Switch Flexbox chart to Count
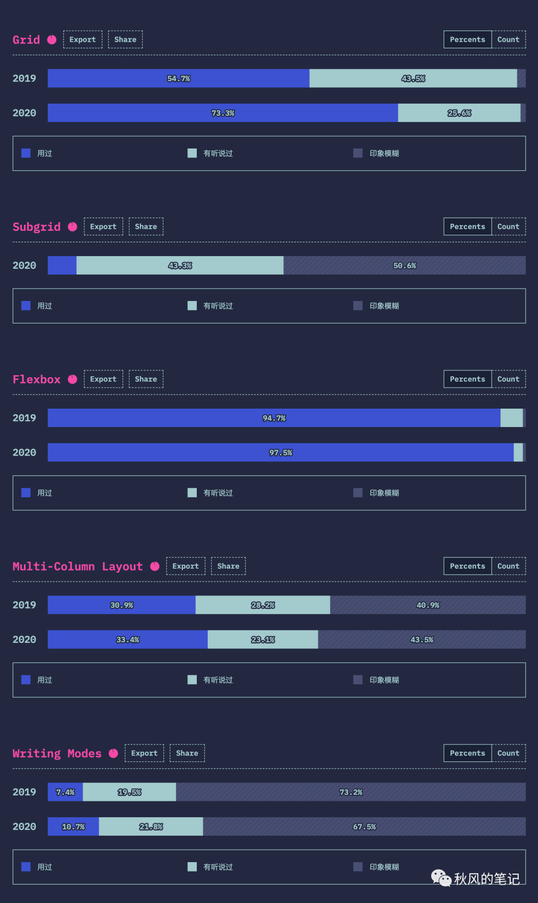This screenshot has width=538, height=903. [x=508, y=379]
